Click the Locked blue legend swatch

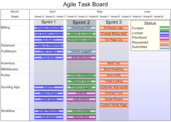(x=164, y=33)
